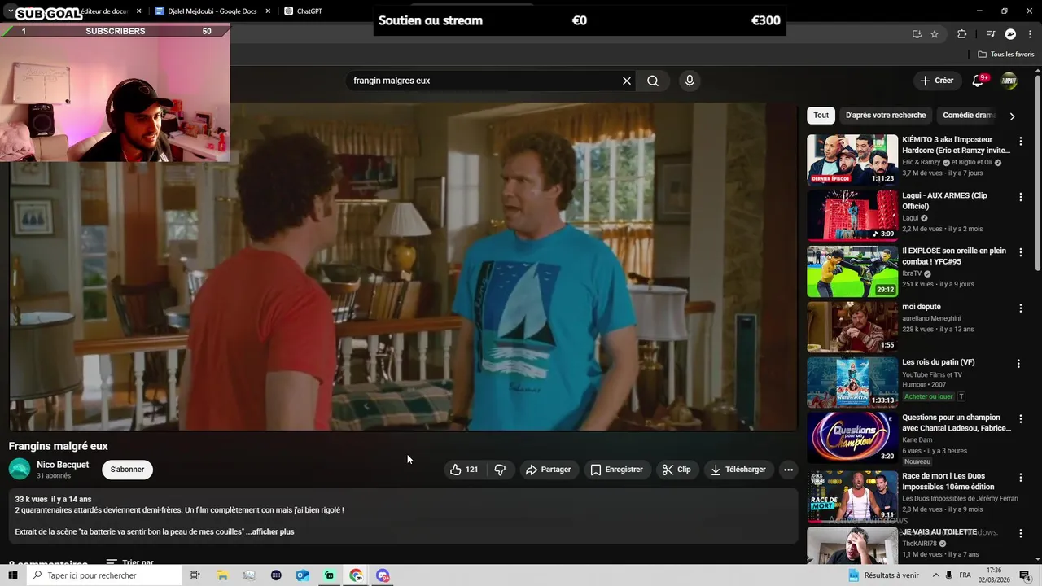Click the YouTube search magnifier button
This screenshot has height=586, width=1042.
tap(653, 81)
